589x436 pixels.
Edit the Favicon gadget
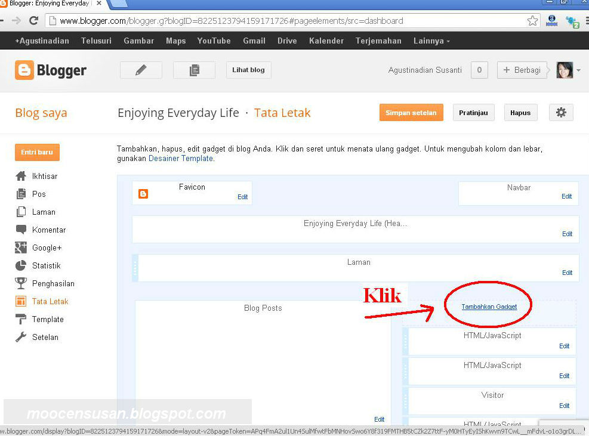[243, 197]
